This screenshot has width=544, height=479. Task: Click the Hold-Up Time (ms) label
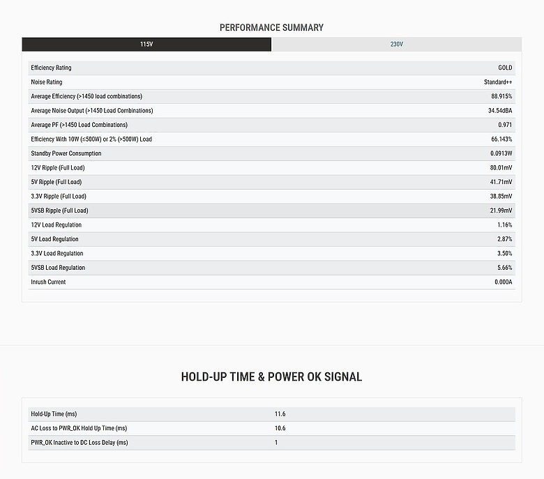tap(54, 413)
